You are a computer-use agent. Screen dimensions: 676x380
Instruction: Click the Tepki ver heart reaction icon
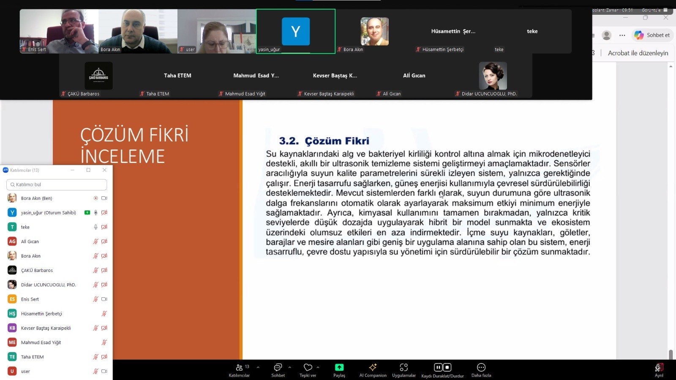[308, 367]
